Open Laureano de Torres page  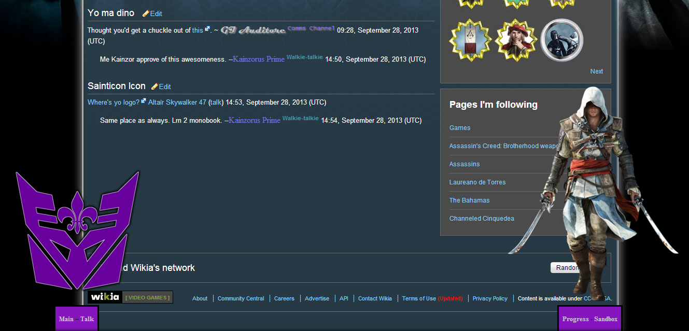tap(477, 182)
